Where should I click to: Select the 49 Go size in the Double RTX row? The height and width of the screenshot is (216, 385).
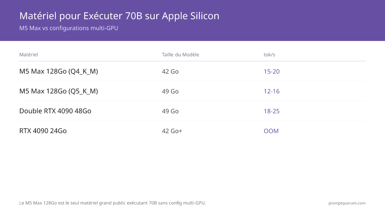pos(170,111)
